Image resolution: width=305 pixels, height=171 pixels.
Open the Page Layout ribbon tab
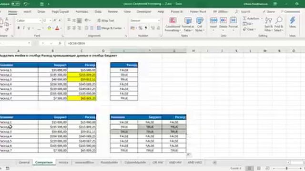pyautogui.click(x=60, y=11)
